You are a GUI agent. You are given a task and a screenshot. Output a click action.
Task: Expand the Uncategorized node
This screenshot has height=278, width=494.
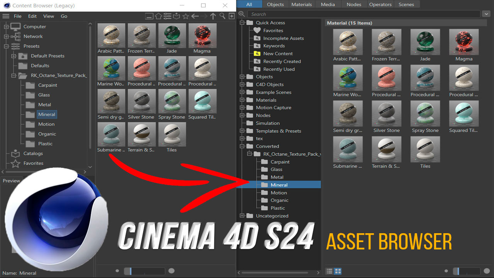coord(242,216)
